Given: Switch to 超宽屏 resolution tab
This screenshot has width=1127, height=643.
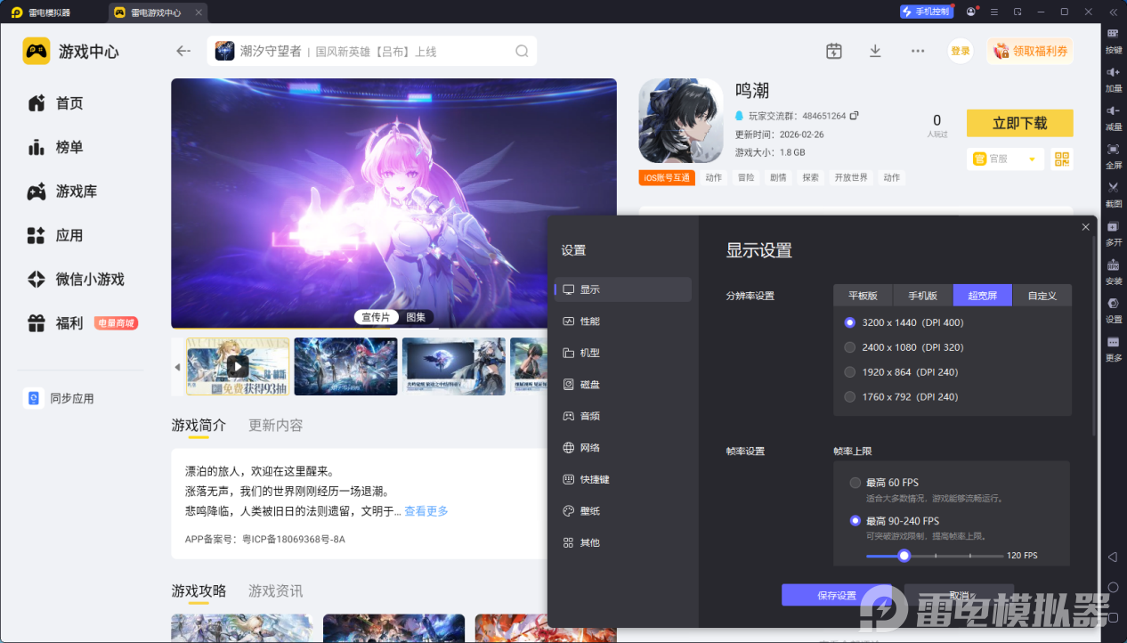Looking at the screenshot, I should coord(983,296).
